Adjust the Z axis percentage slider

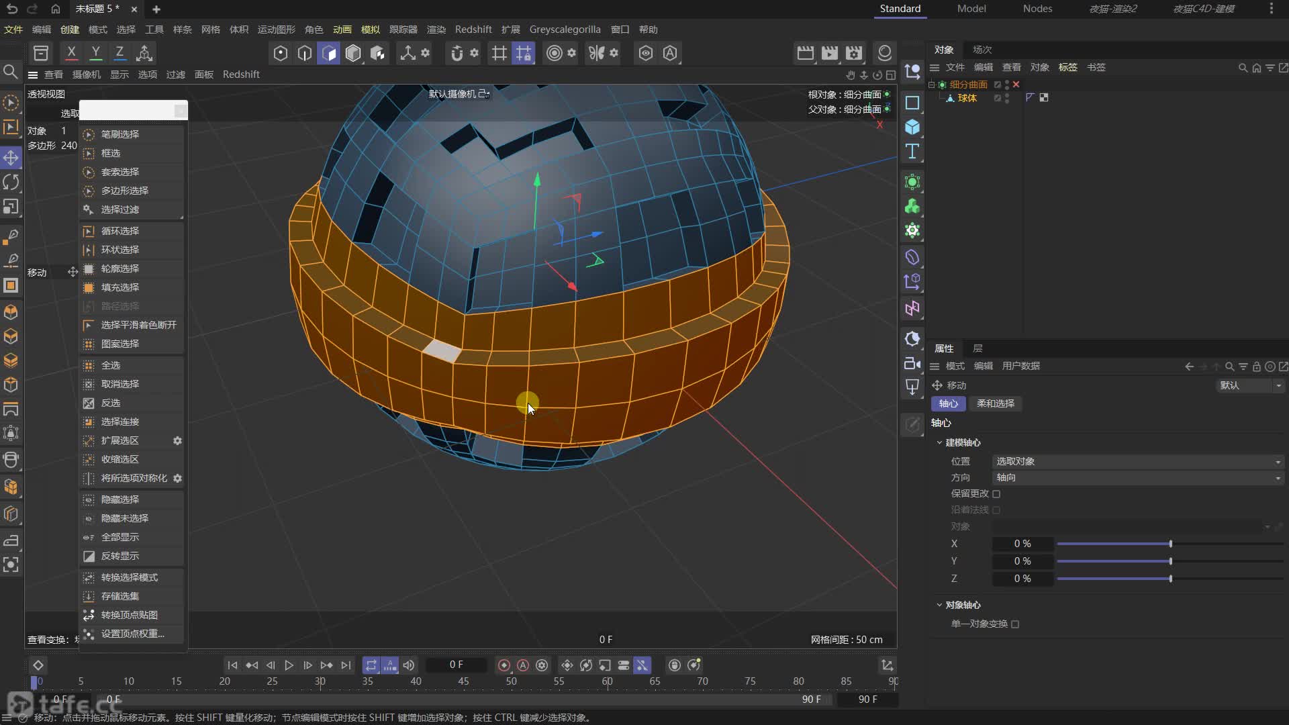click(x=1171, y=579)
